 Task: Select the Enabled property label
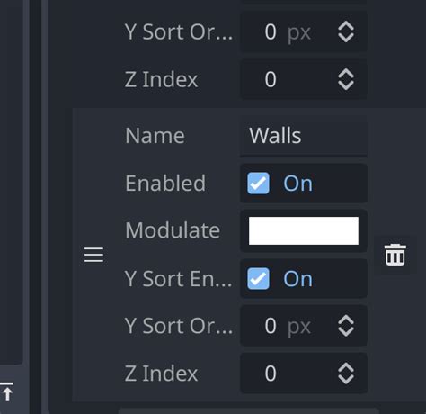click(x=165, y=184)
